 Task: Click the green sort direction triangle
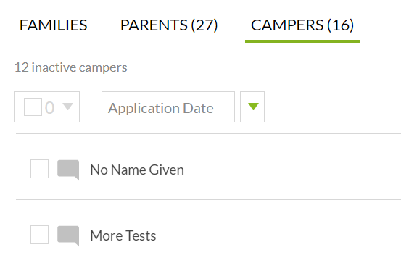253,107
